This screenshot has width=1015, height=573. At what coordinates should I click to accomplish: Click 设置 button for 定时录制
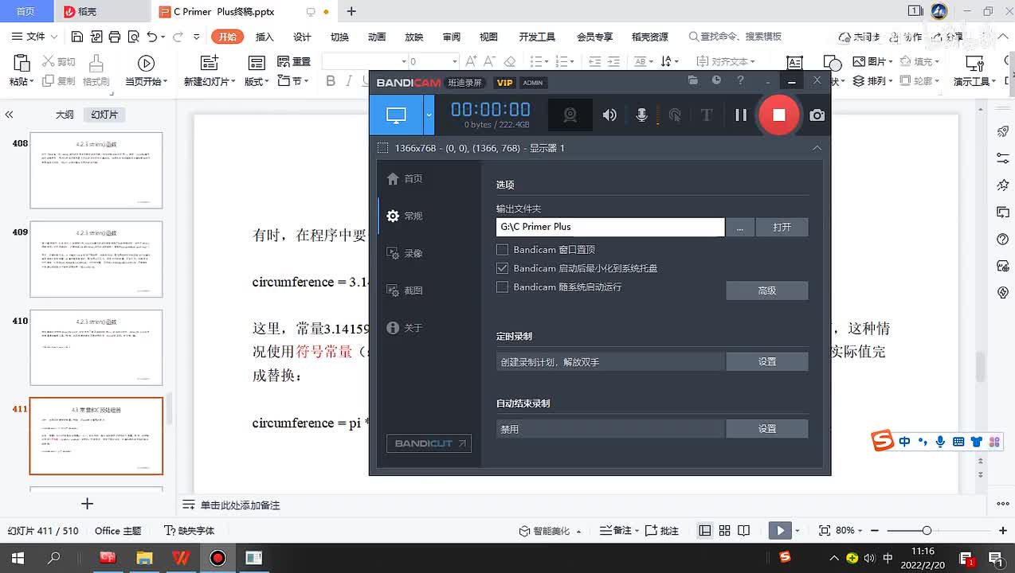[767, 361]
